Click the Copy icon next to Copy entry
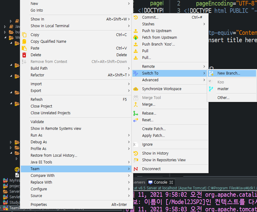The image size is (257, 212). [25, 35]
